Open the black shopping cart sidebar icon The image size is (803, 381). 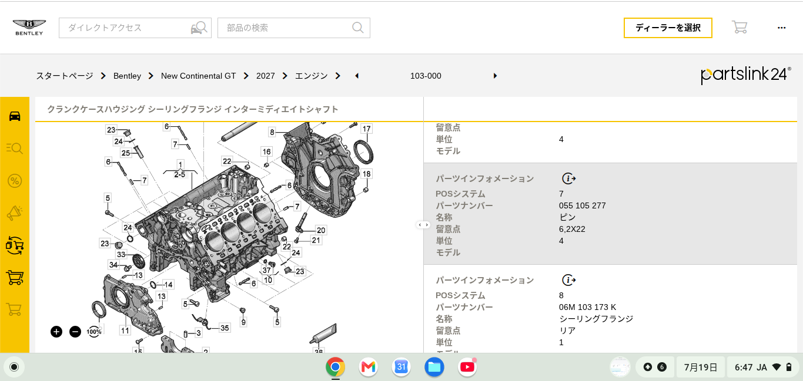[15, 277]
